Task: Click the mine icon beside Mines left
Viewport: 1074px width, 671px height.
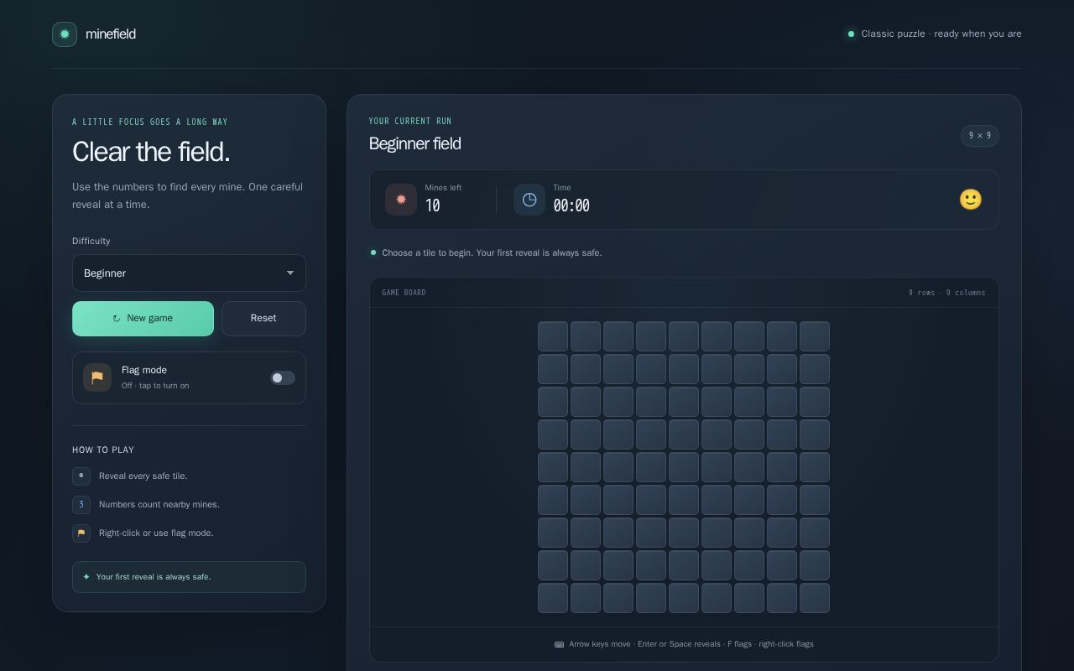Action: [401, 200]
